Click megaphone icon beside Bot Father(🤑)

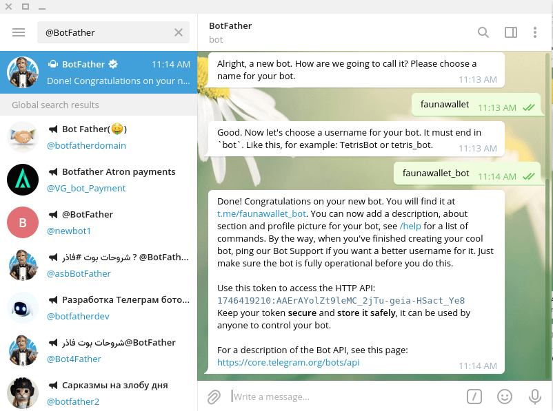[53, 129]
